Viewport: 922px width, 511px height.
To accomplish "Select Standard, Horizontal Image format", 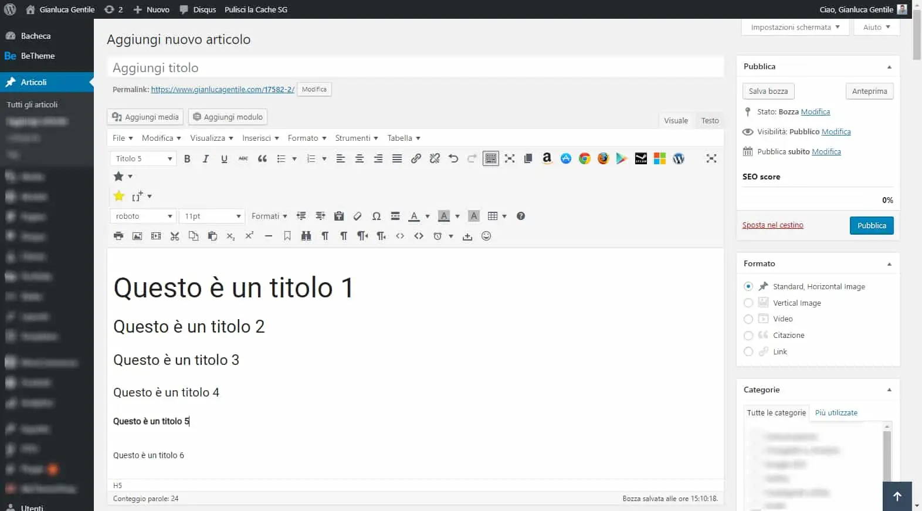I will click(x=748, y=287).
